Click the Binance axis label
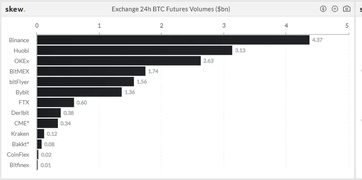 tap(19, 40)
